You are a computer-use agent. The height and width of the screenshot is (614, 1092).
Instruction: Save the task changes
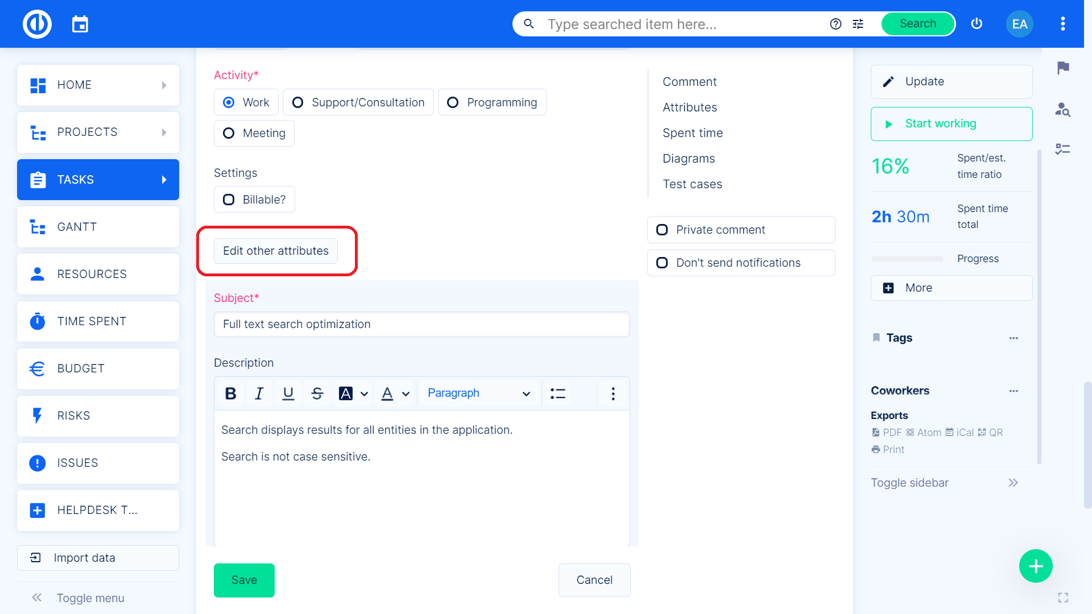(244, 580)
